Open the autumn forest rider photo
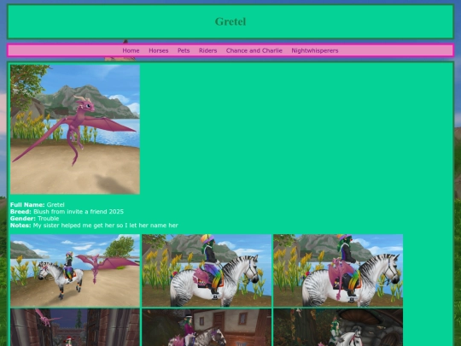This screenshot has width=461, height=346. pos(338,327)
